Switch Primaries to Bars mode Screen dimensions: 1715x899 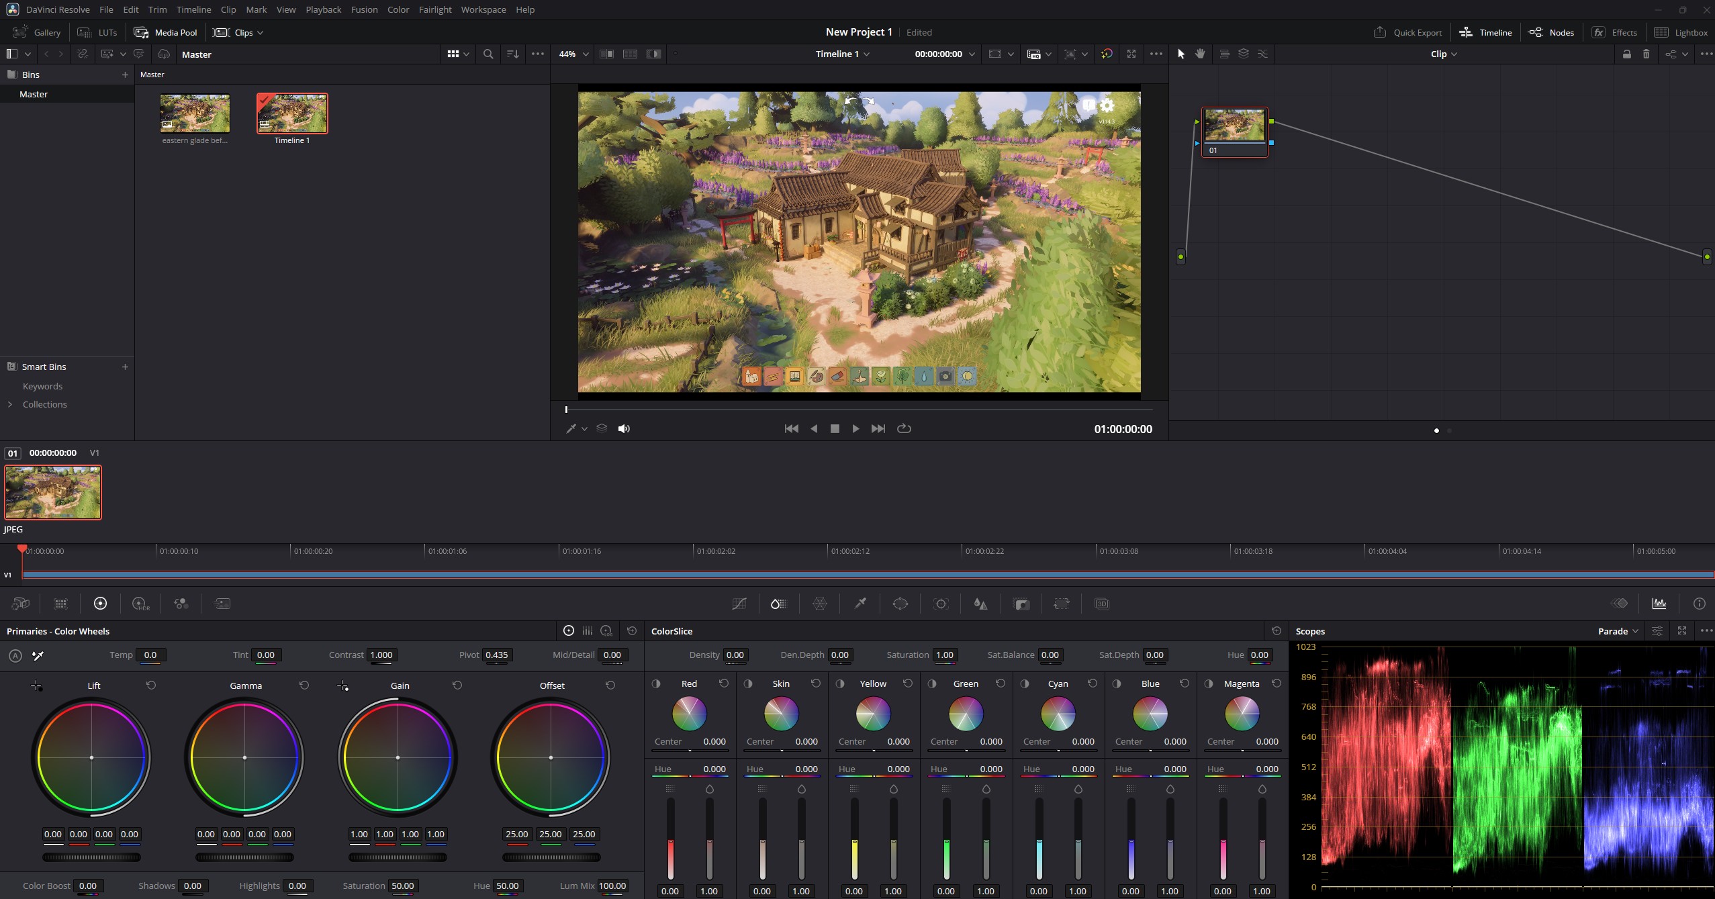coord(588,631)
